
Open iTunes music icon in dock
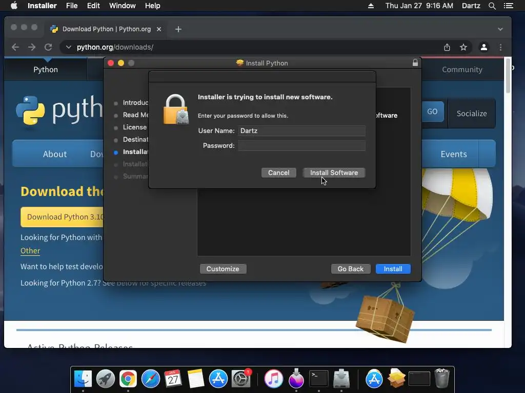tap(274, 379)
